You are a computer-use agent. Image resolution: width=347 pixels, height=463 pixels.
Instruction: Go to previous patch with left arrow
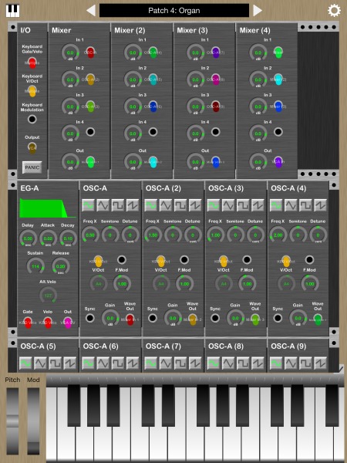(x=91, y=11)
